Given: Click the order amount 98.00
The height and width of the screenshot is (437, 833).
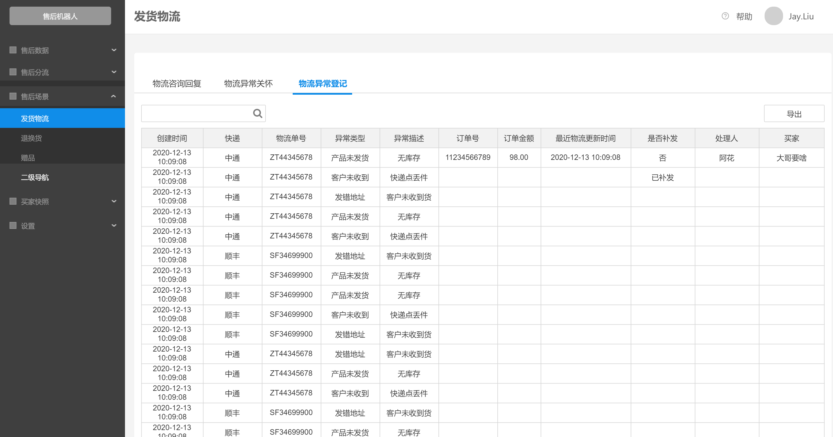Looking at the screenshot, I should click(519, 157).
